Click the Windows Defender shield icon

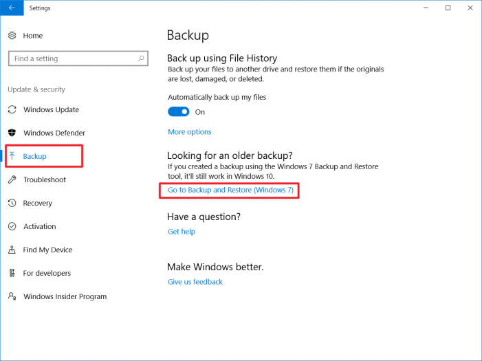point(12,133)
